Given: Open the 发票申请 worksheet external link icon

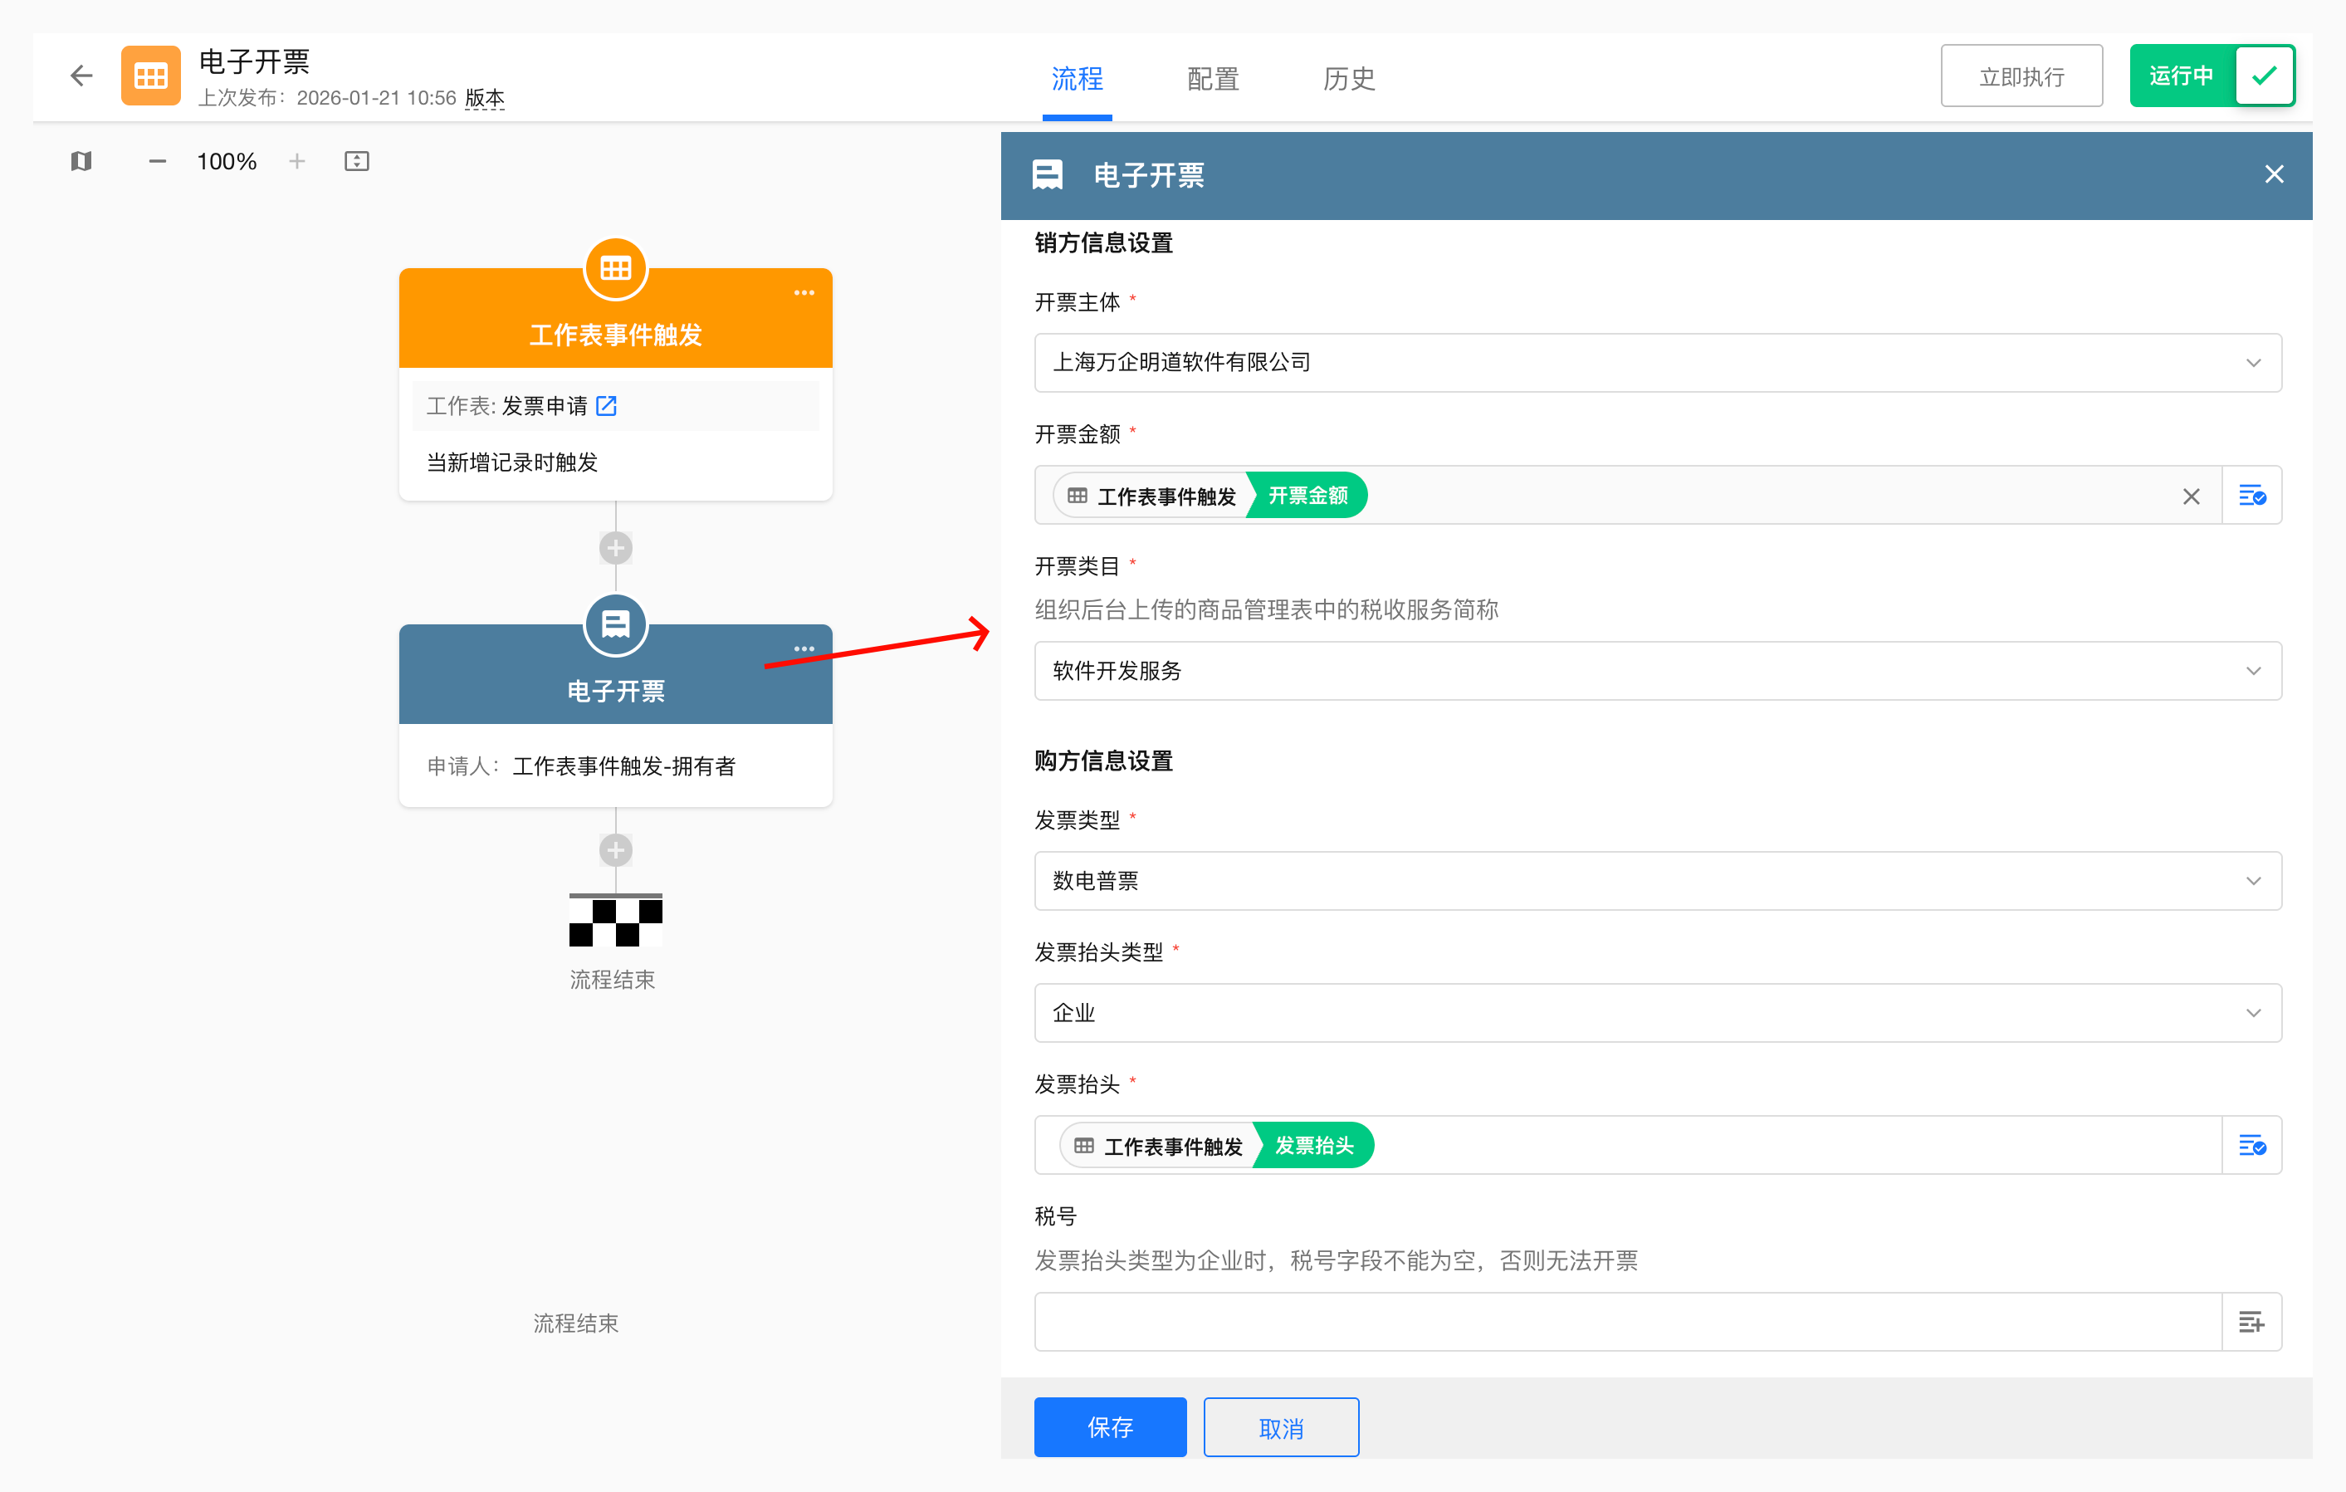Looking at the screenshot, I should [606, 405].
